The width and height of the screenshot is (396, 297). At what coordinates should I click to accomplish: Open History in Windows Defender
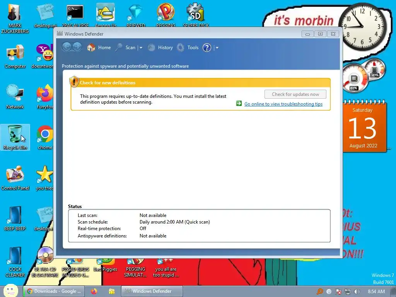tap(160, 48)
